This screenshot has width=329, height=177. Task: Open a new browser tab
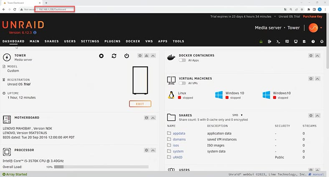(46, 3)
